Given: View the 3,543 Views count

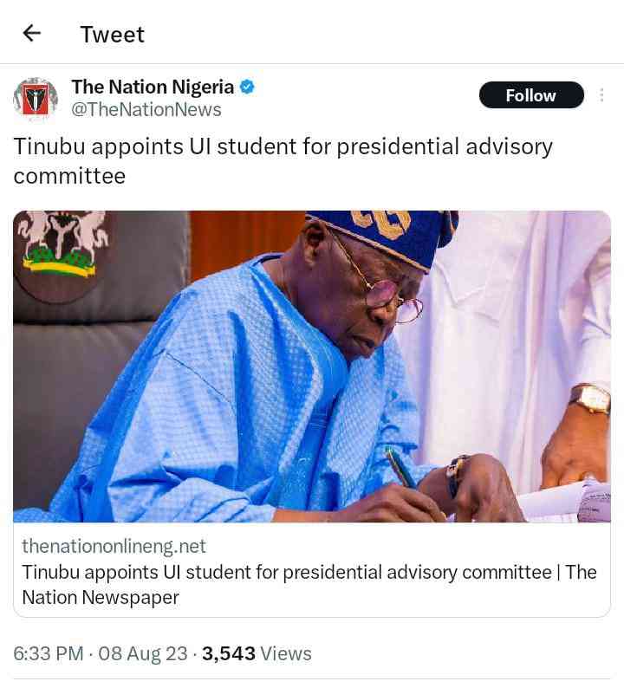Looking at the screenshot, I should 257,653.
